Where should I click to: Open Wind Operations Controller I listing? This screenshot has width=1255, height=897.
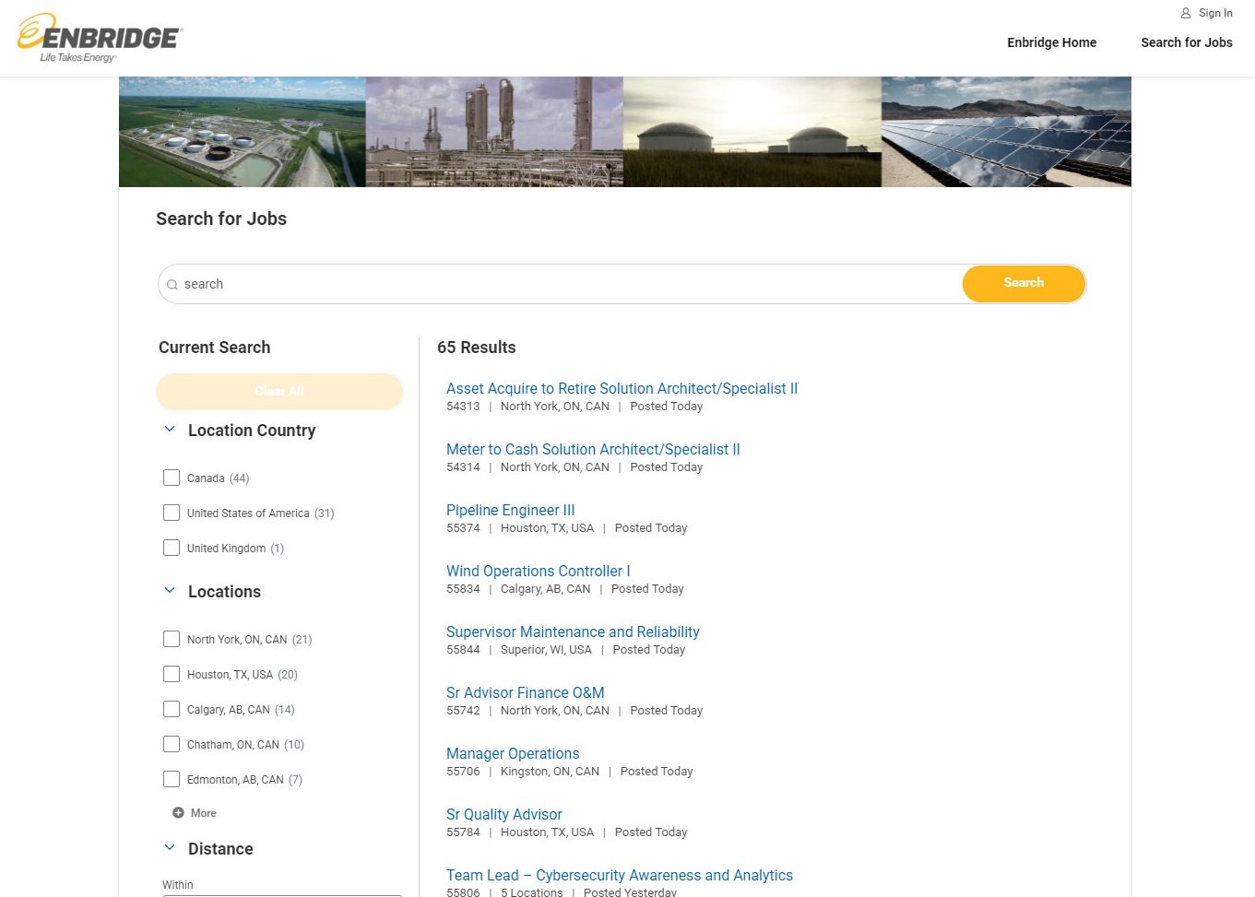click(538, 571)
